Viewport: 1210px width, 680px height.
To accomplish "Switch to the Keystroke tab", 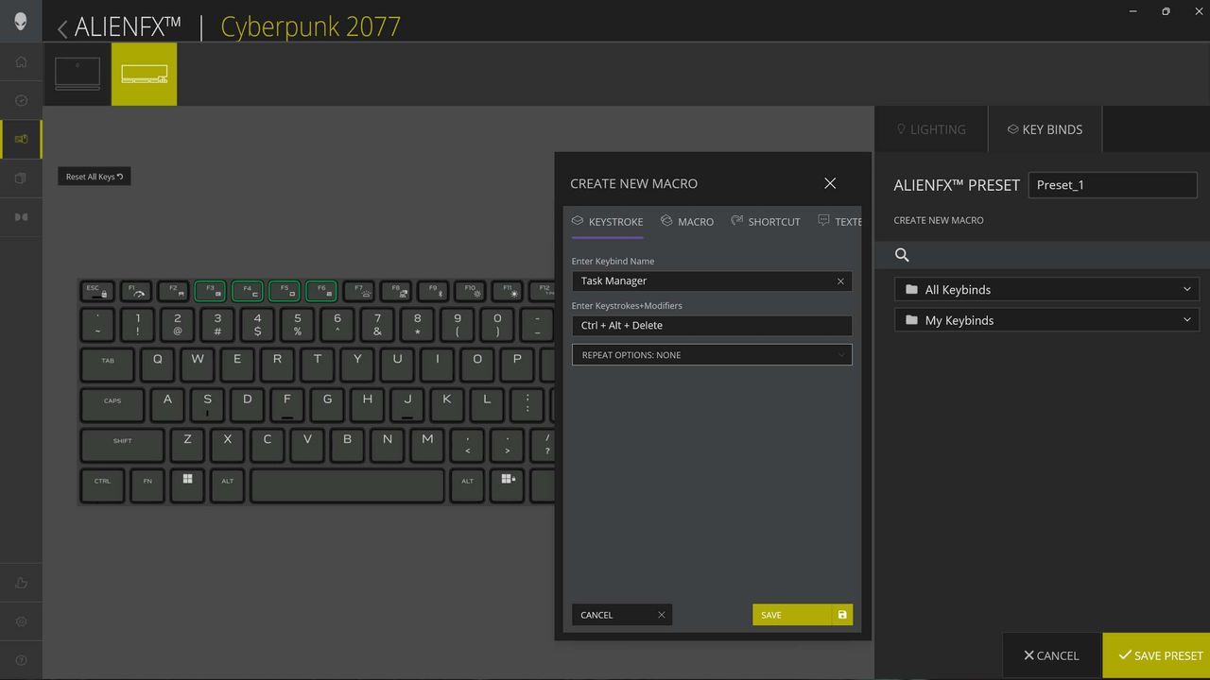I will (607, 222).
